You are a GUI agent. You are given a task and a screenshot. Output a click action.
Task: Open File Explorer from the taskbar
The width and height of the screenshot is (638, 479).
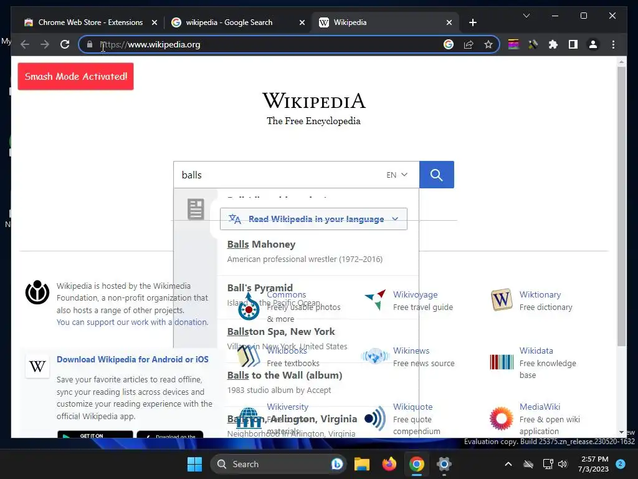(362, 464)
